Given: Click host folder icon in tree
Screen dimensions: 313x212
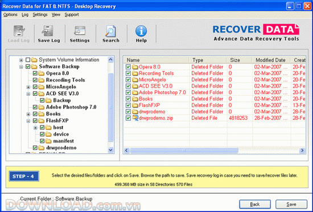Looking at the screenshot, I should point(48,128).
